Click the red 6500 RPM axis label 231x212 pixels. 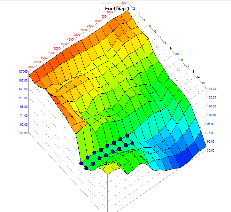coord(38,62)
